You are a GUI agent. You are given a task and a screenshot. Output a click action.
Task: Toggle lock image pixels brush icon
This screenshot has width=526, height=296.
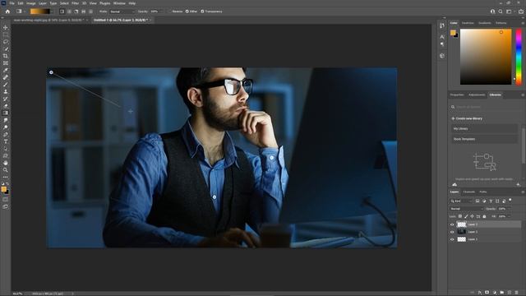click(x=466, y=216)
